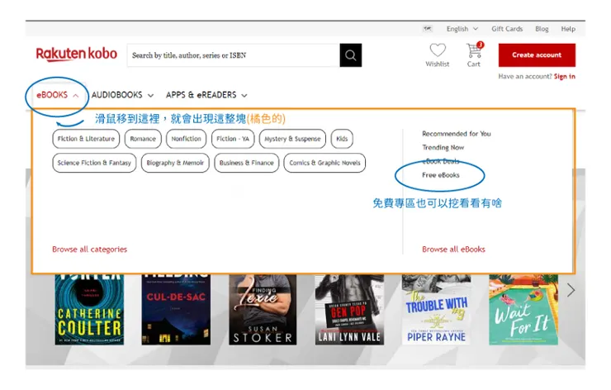611x390 pixels.
Task: Collapse the eBOOKS menu
Action: (x=57, y=95)
